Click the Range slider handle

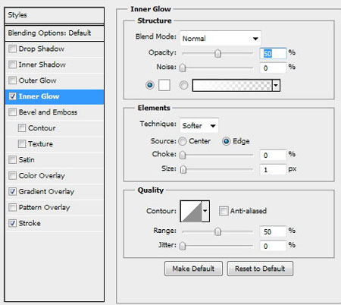(217, 231)
